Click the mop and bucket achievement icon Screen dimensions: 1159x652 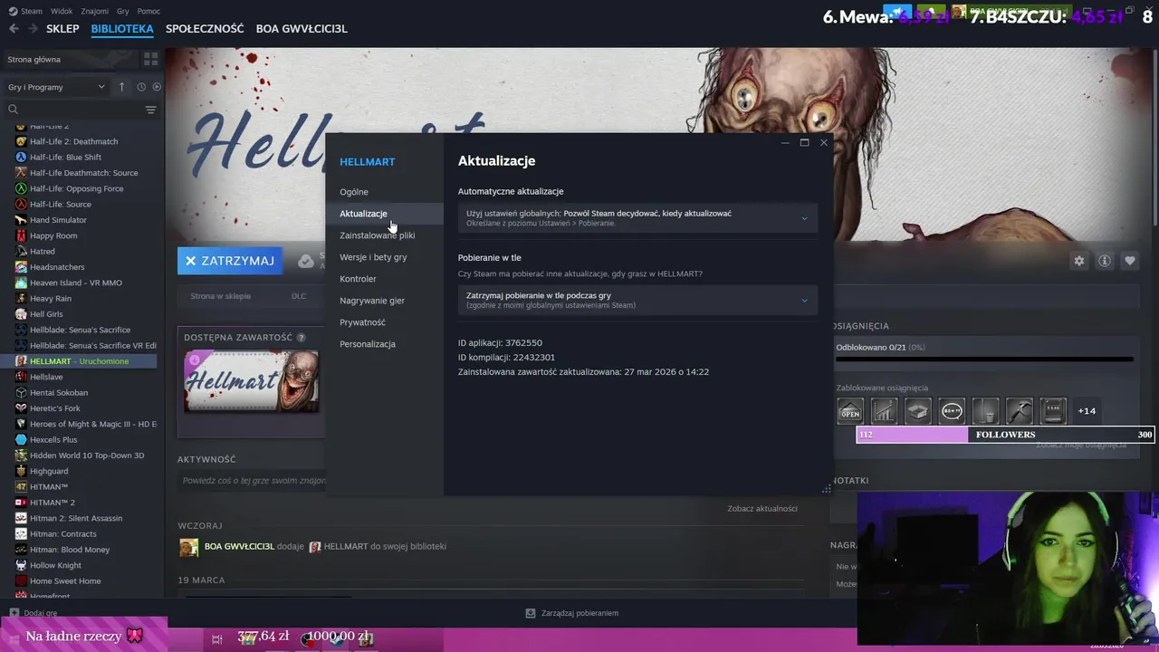point(985,411)
